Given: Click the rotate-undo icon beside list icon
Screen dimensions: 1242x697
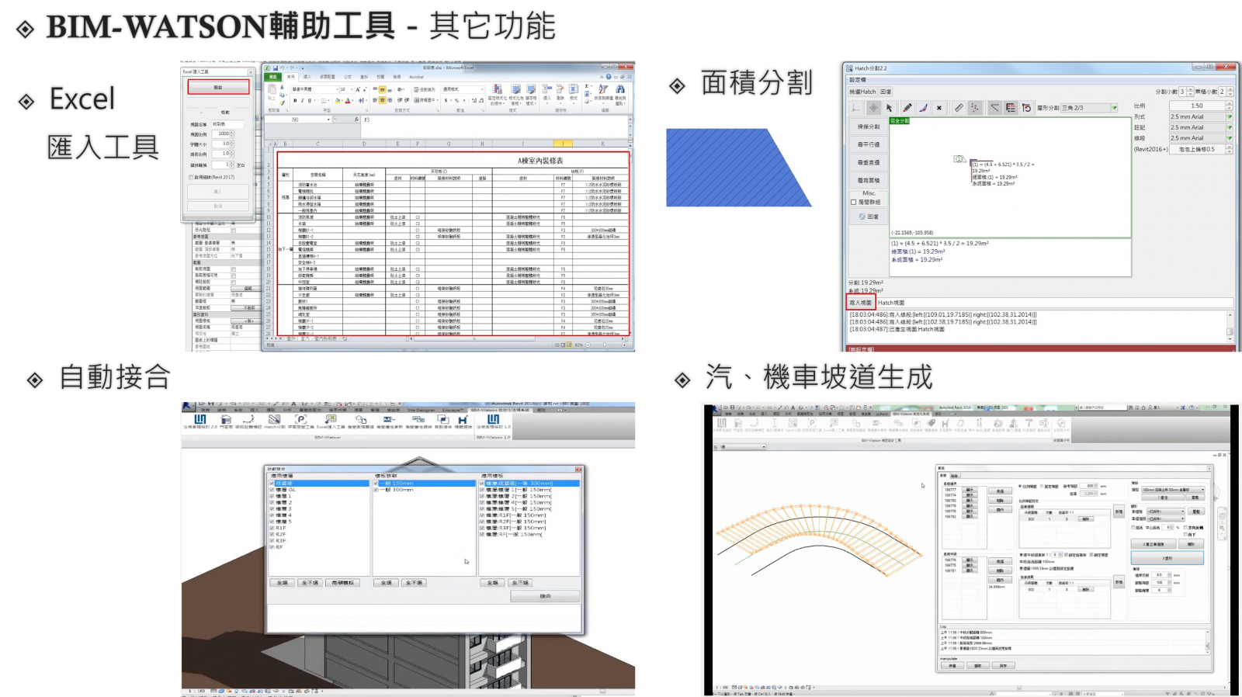Looking at the screenshot, I should pyautogui.click(x=1027, y=108).
